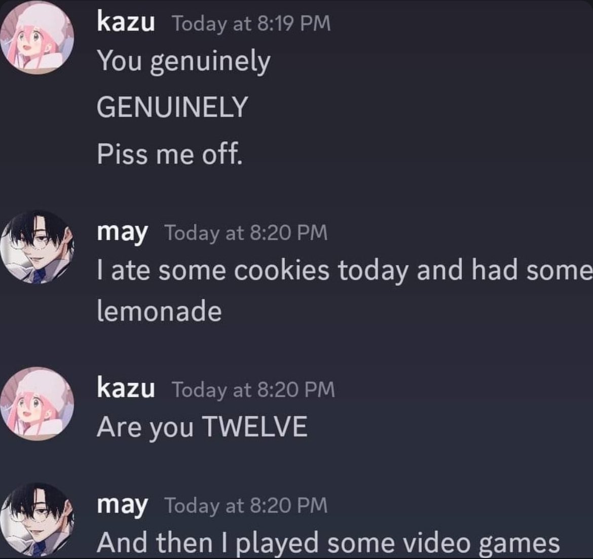Select the "You genuinely" message

184,62
